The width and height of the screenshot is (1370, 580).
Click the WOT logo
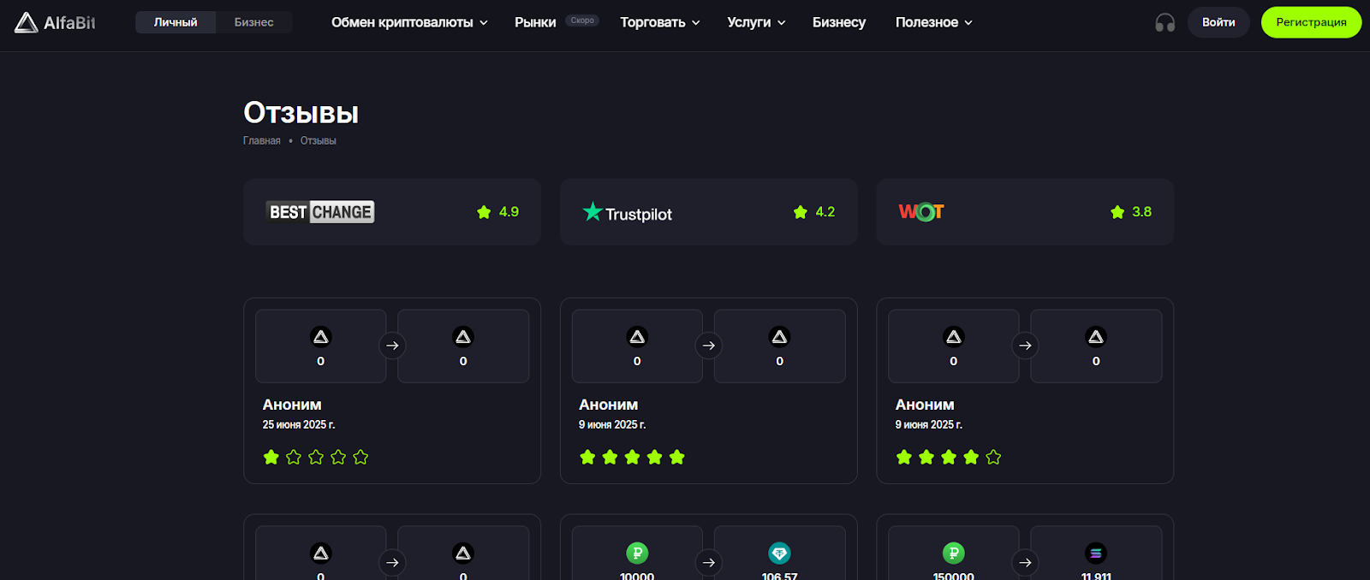pos(921,212)
